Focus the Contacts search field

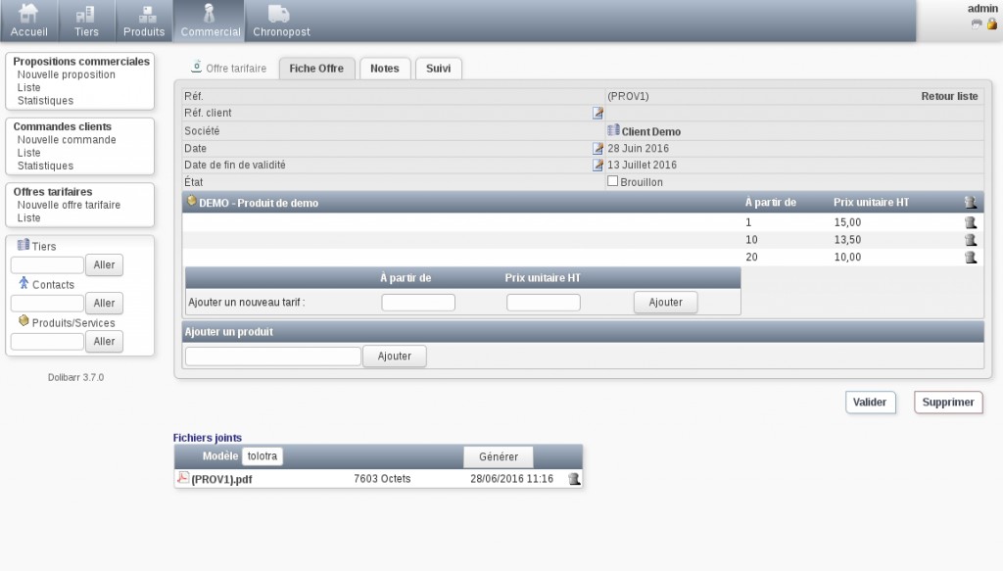(x=47, y=303)
